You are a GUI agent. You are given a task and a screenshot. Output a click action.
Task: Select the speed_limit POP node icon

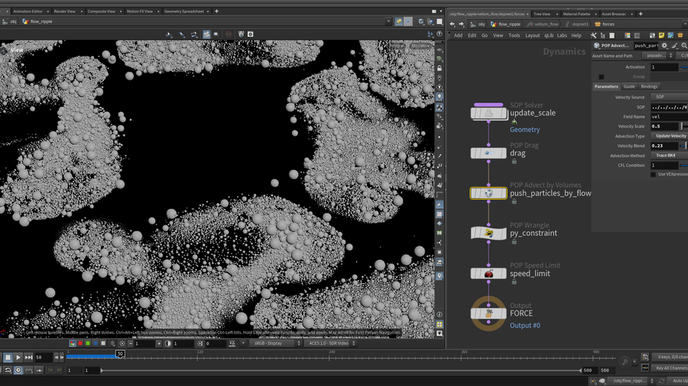(488, 273)
